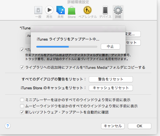Toggle automatic software update check checkbox
Screen dimensions: 160x136
coord(22,112)
